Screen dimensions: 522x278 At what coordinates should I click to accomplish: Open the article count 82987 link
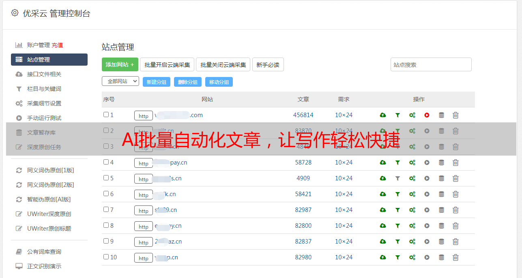[303, 210]
